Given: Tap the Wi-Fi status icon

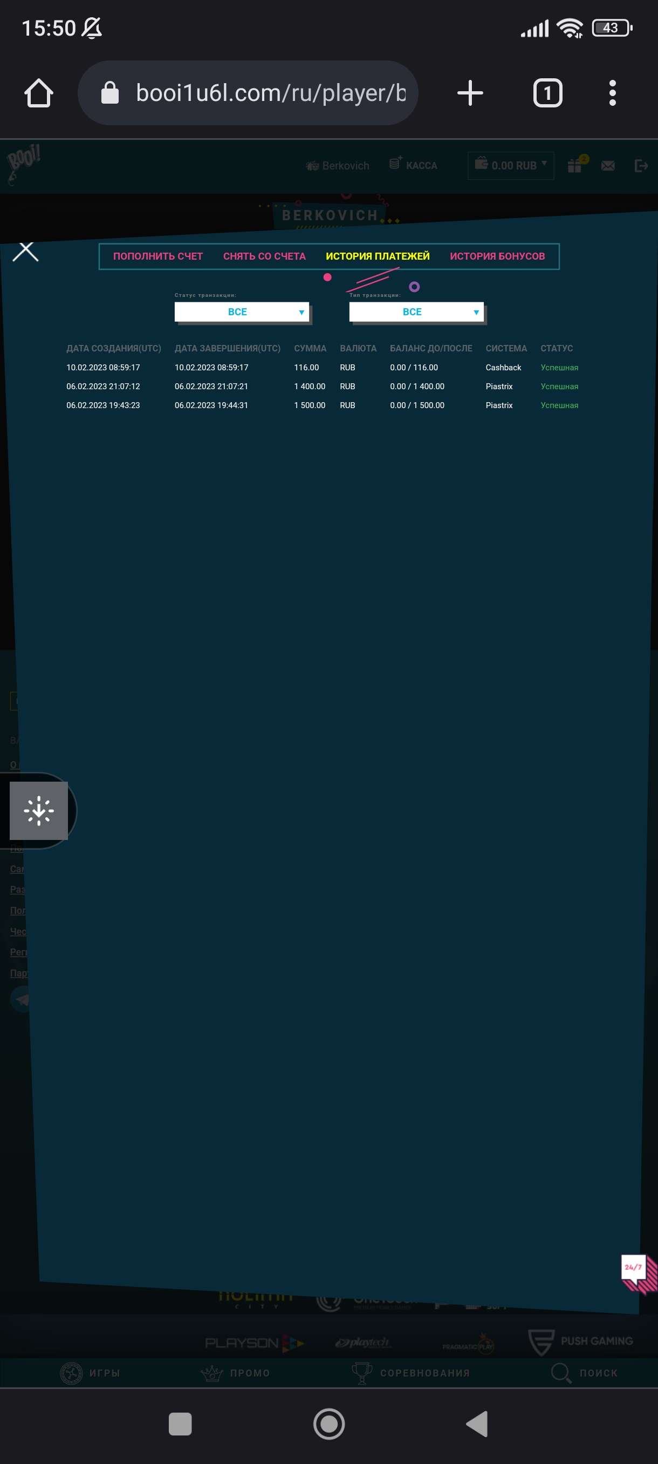Looking at the screenshot, I should (570, 28).
